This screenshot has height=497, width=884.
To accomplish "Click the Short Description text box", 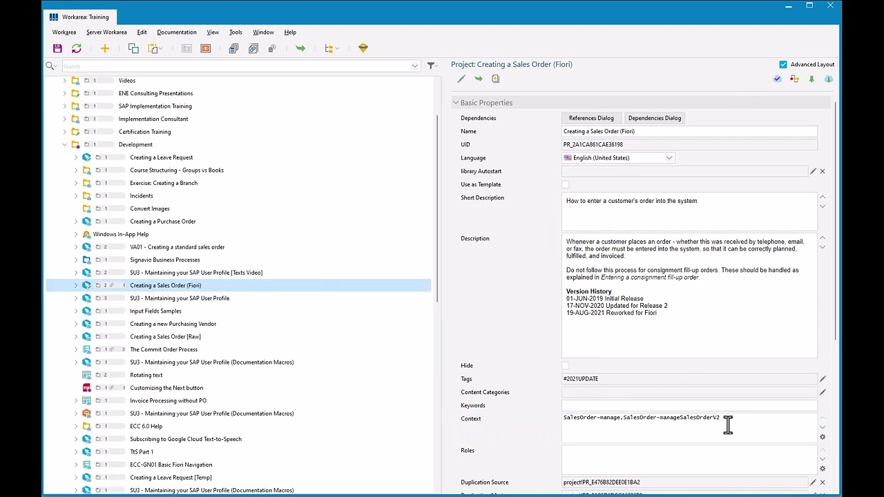I will [689, 211].
